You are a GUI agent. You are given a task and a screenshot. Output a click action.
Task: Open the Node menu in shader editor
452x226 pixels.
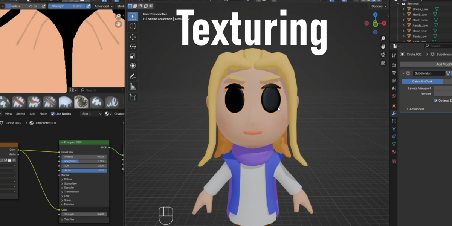point(43,114)
